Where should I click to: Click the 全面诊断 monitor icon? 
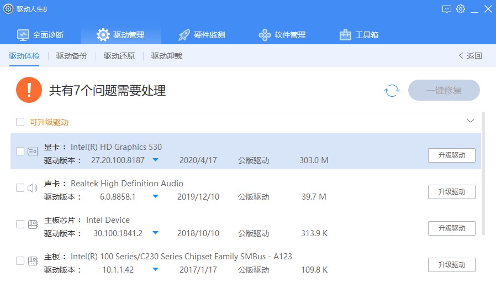[23, 35]
